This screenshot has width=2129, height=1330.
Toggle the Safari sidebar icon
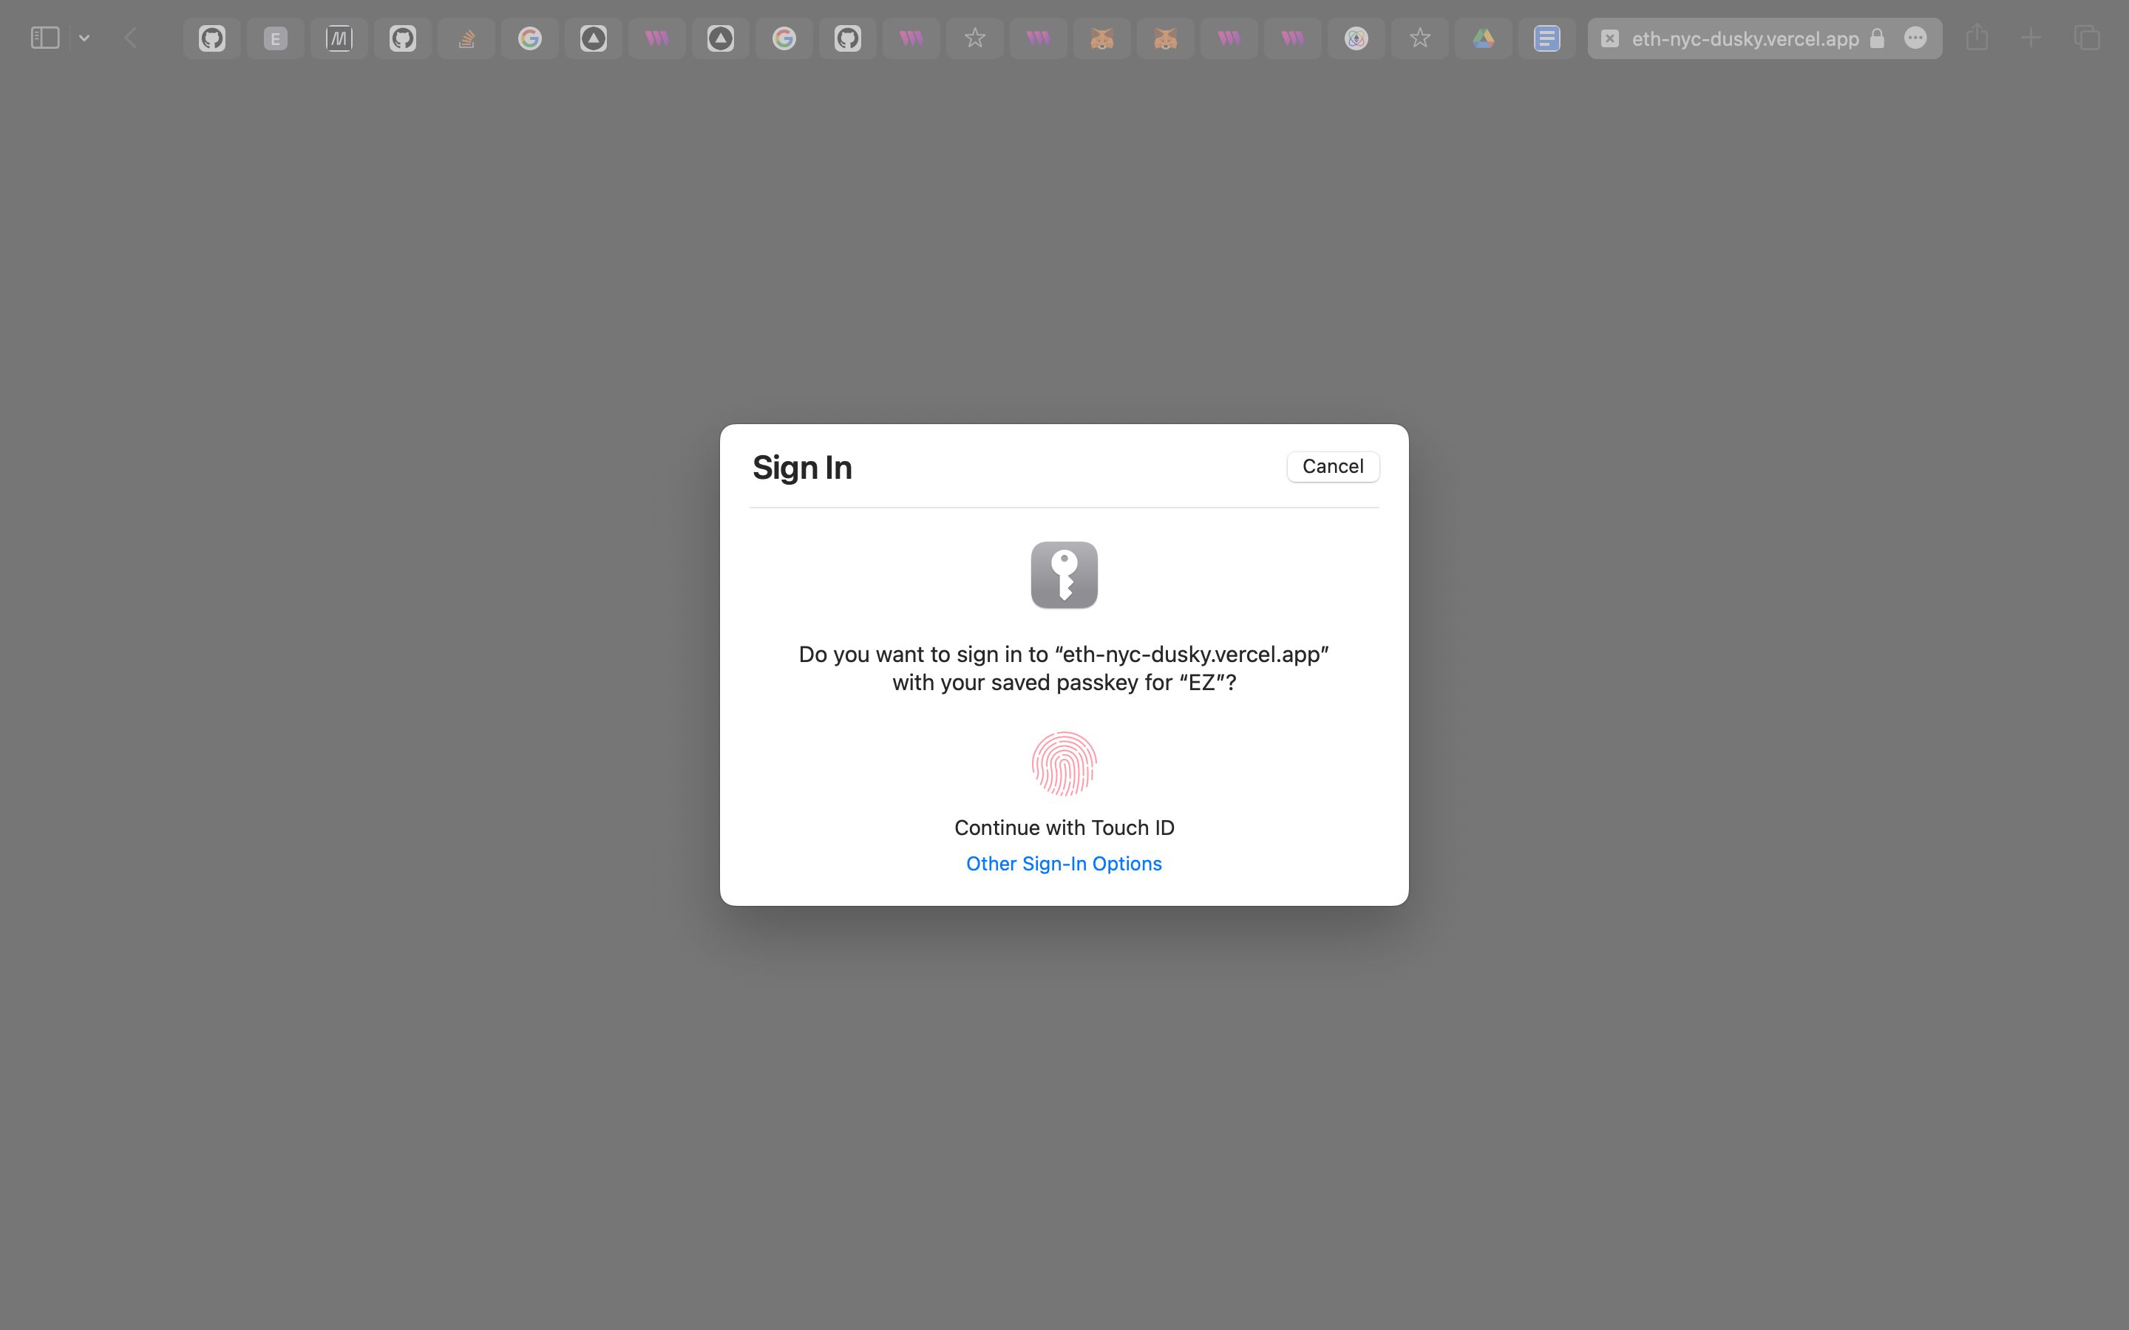click(x=45, y=38)
